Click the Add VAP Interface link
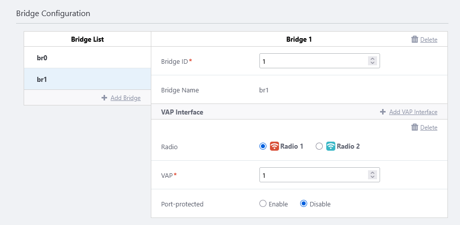 [413, 112]
